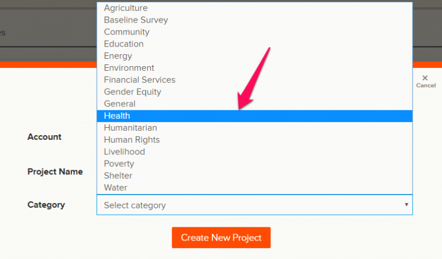Pick the Community category
The width and height of the screenshot is (442, 259).
point(127,32)
